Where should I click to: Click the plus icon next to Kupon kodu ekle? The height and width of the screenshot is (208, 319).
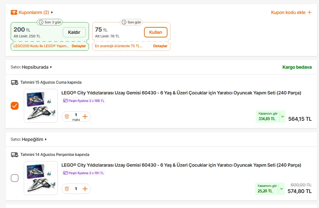click(310, 12)
